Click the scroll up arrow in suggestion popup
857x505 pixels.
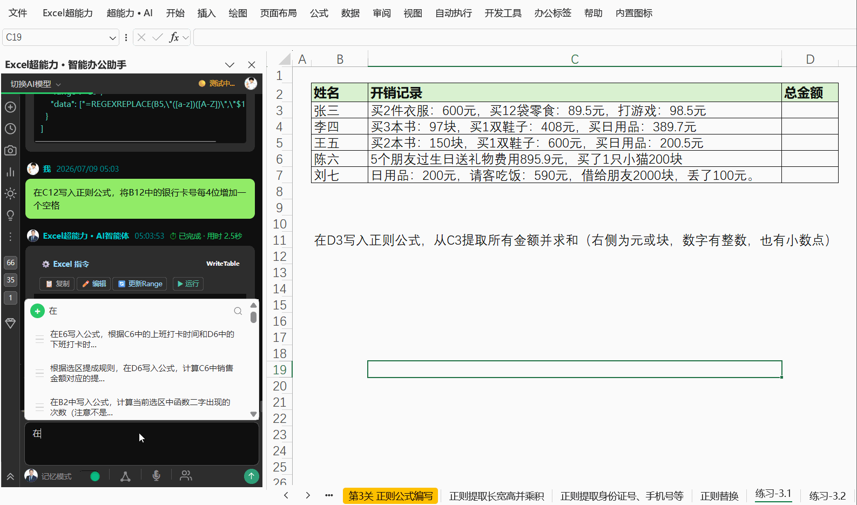click(x=253, y=305)
